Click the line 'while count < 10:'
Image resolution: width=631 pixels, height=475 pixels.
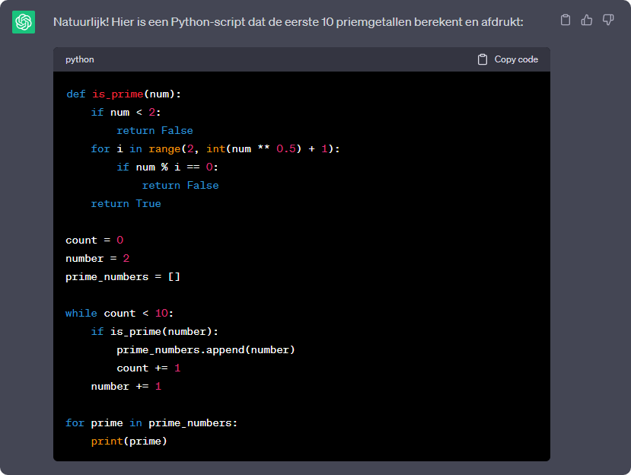(120, 313)
